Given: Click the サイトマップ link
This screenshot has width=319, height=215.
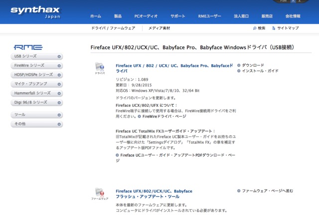Looking at the screenshot, I should [x=288, y=28].
